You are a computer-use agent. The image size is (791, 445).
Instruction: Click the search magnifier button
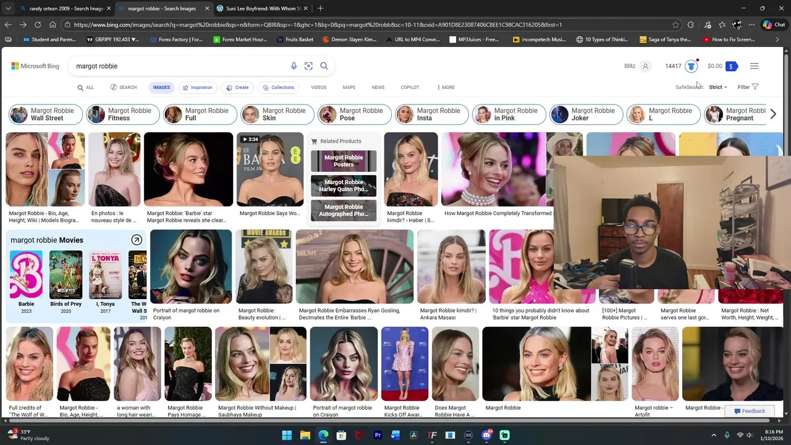click(324, 66)
